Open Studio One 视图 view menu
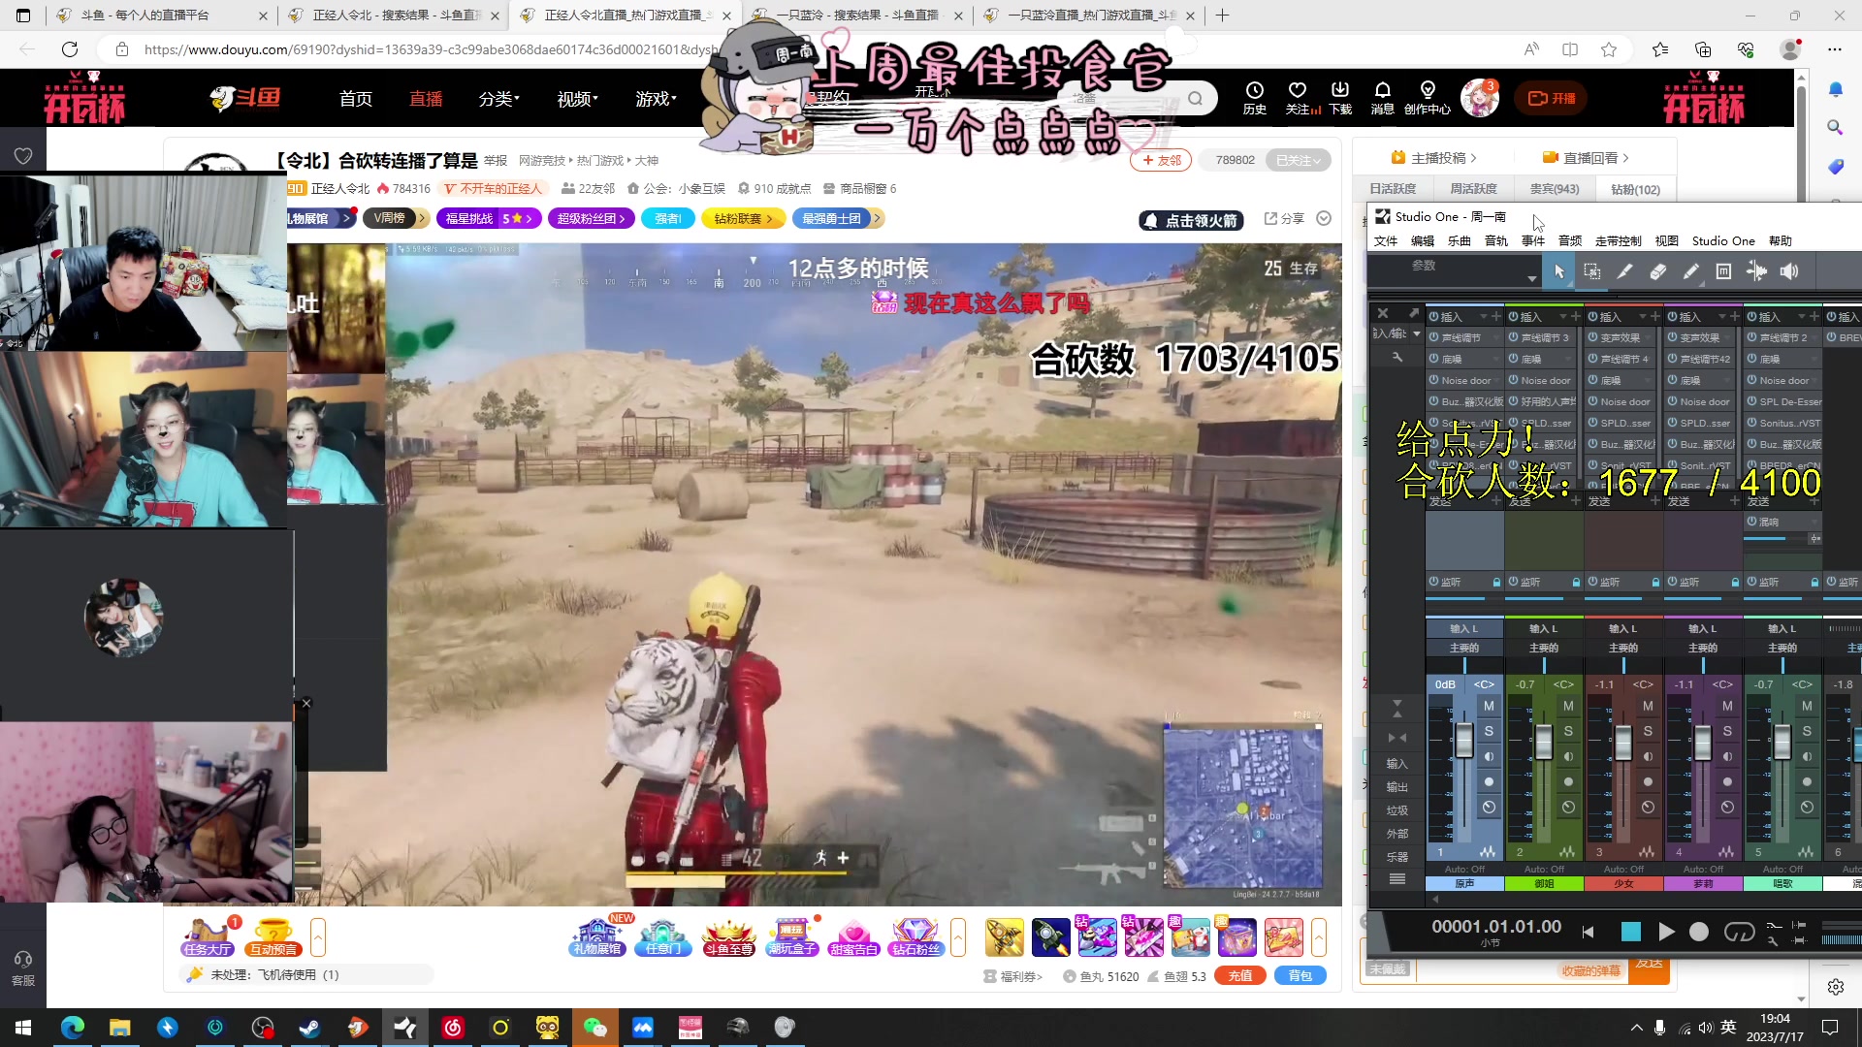 click(x=1667, y=241)
